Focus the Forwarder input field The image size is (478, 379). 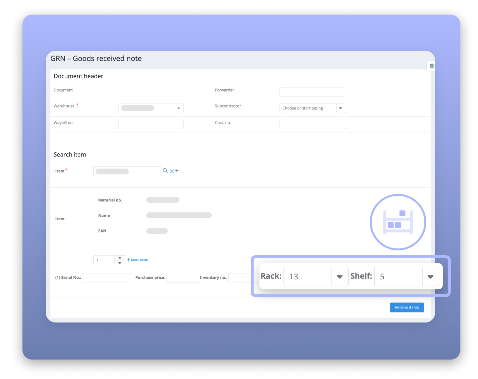coord(312,92)
